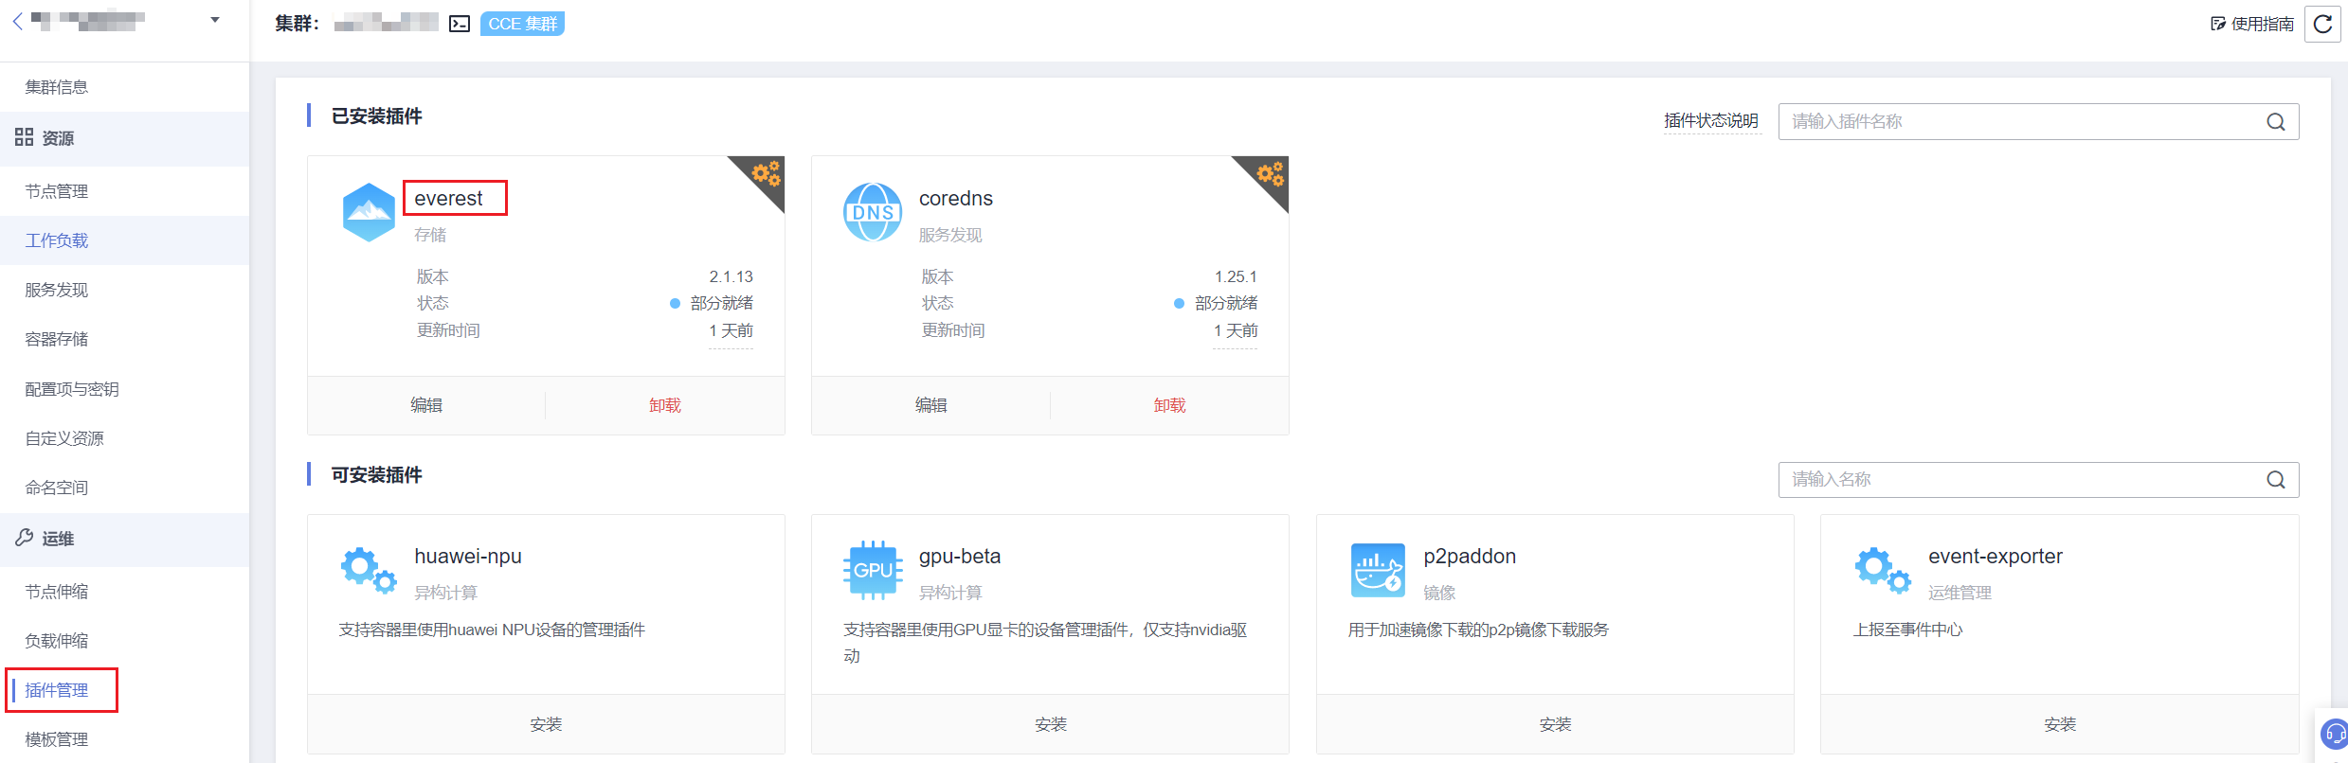Select 插件管理 in the sidebar

(57, 690)
